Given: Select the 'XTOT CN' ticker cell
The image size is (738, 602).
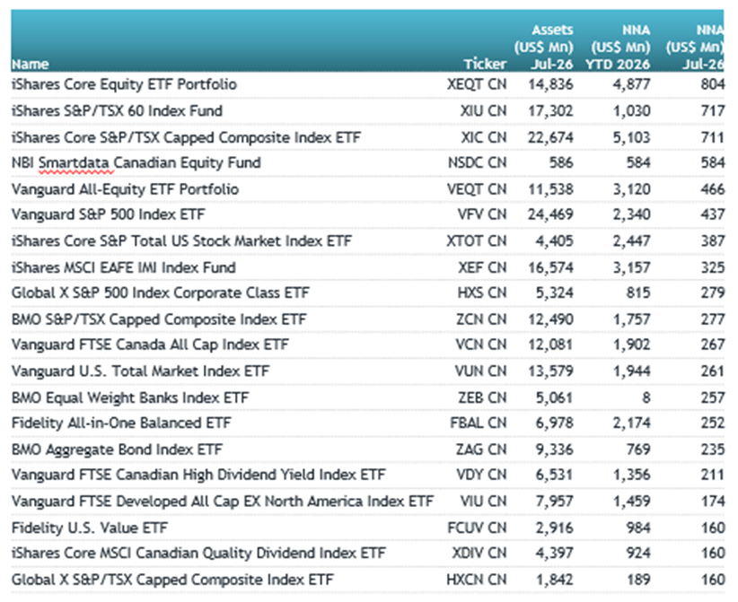Looking at the screenshot, I should (477, 240).
